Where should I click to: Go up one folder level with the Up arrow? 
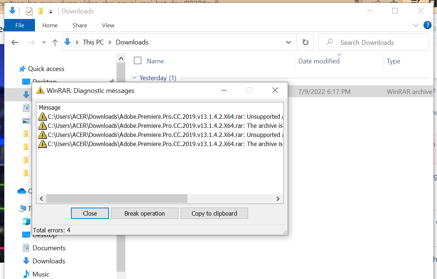point(55,42)
